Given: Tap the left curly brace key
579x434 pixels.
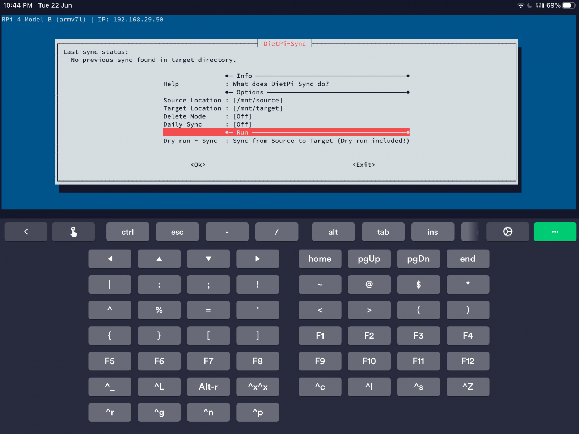Looking at the screenshot, I should [x=110, y=336].
